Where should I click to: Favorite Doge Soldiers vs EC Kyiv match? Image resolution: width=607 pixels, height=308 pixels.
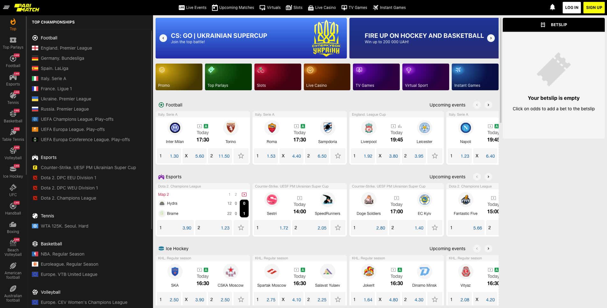click(x=435, y=228)
